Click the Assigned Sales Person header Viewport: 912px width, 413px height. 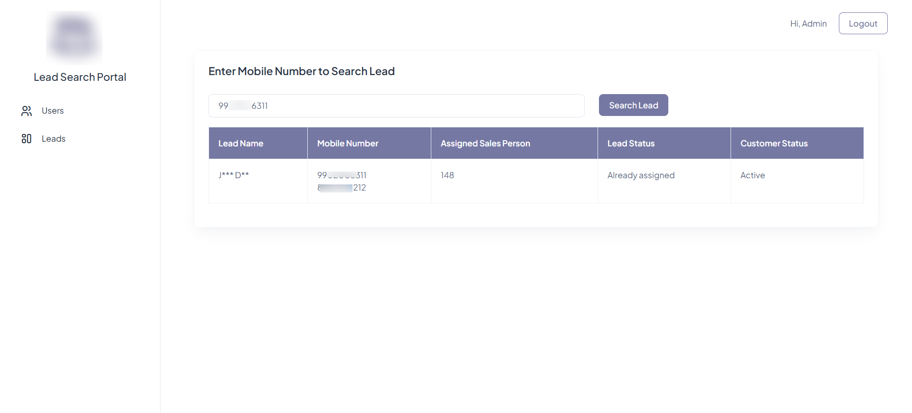click(x=485, y=144)
